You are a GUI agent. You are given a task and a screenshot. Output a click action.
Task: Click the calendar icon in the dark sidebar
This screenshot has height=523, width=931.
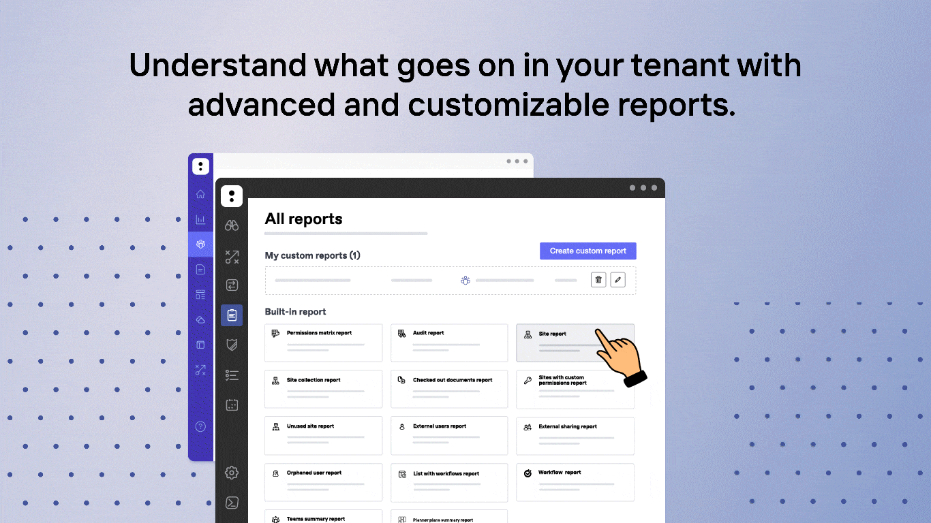tap(232, 405)
